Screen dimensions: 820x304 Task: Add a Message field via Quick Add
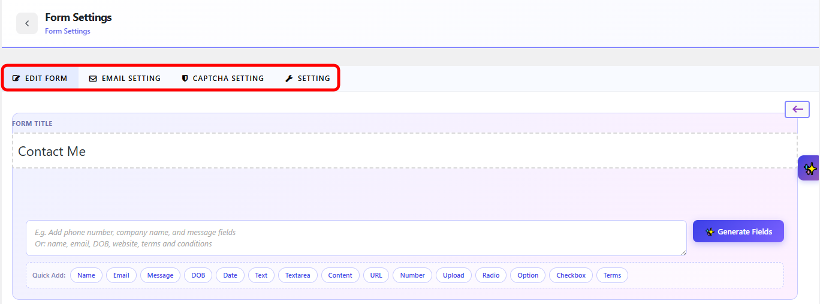160,275
